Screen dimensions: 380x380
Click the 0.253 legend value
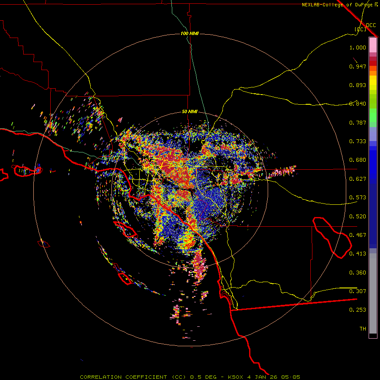coord(358,310)
